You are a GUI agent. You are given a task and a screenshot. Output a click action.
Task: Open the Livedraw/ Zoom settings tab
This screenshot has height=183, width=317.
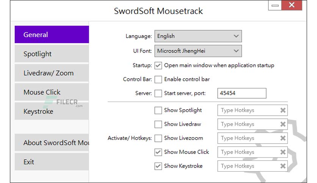click(x=52, y=73)
